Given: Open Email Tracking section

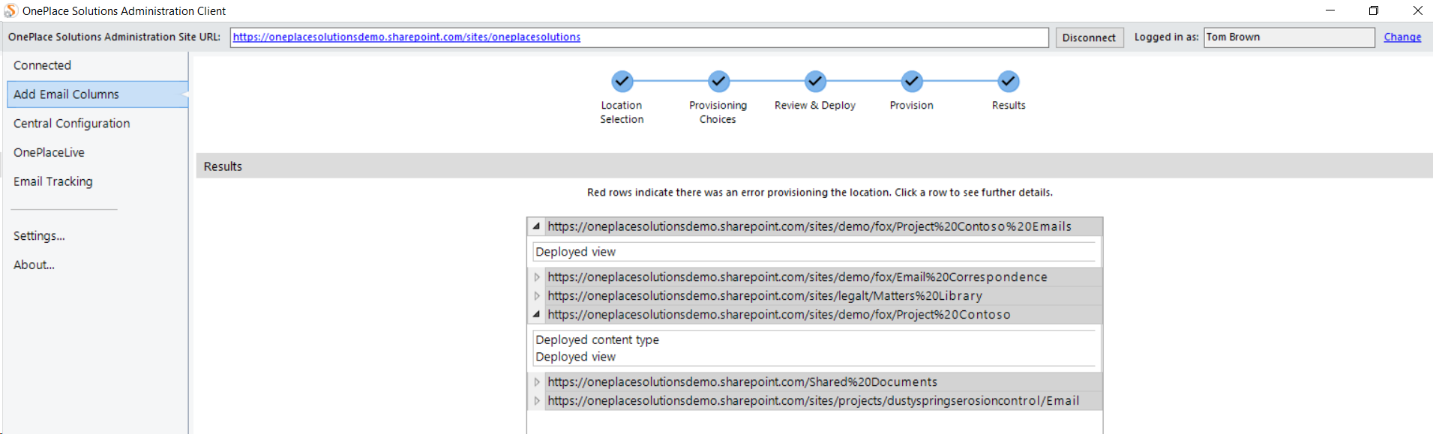Looking at the screenshot, I should 97,182.
